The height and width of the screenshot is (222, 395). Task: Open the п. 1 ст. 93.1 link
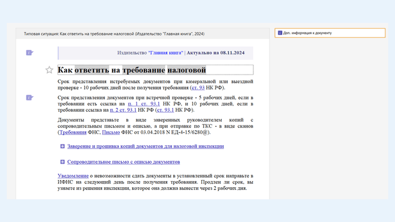pyautogui.click(x=144, y=104)
